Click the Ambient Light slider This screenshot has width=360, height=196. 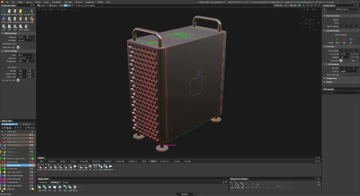(31, 74)
